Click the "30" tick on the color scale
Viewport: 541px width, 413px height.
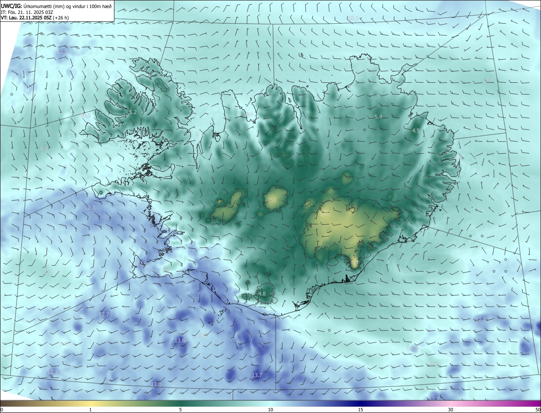(451, 410)
